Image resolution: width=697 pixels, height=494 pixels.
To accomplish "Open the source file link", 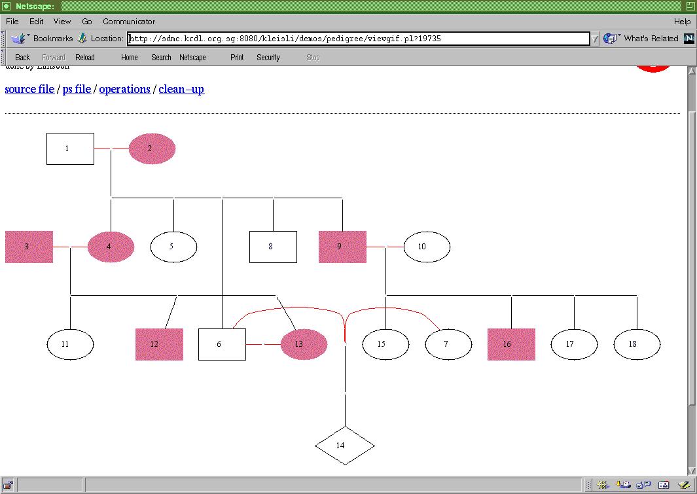I will pos(30,89).
